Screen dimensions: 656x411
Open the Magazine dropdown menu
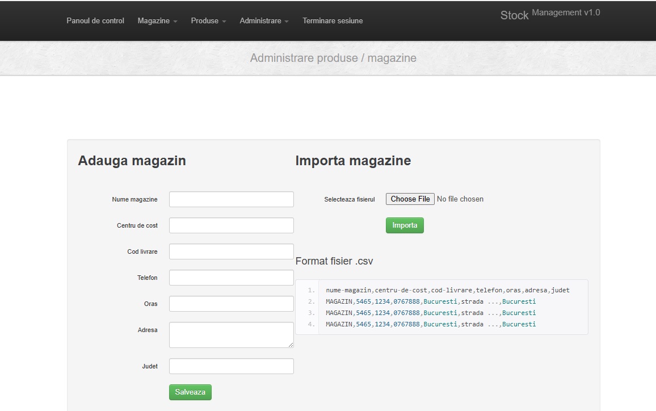coord(157,21)
